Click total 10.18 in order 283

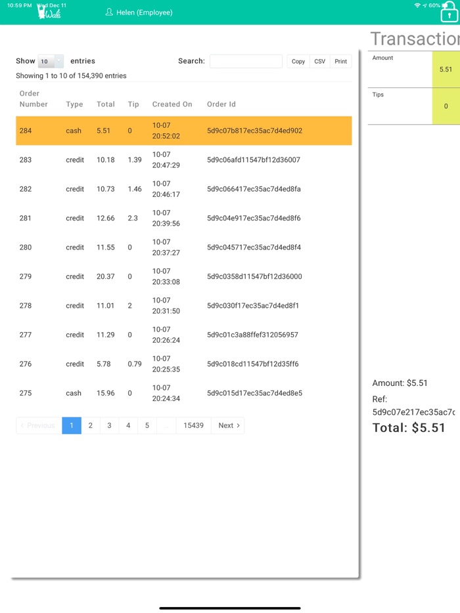[106, 159]
